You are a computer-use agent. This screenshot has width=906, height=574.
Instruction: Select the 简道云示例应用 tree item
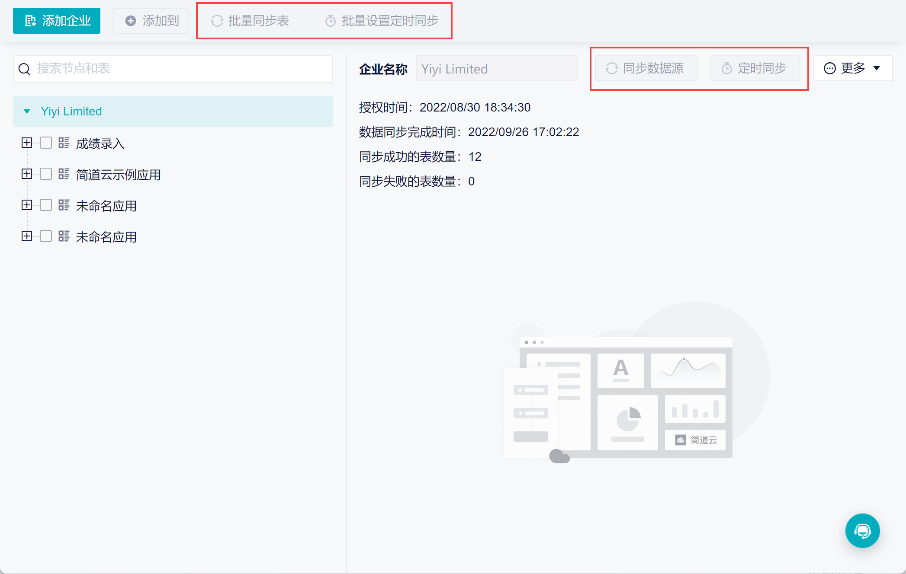(x=118, y=175)
